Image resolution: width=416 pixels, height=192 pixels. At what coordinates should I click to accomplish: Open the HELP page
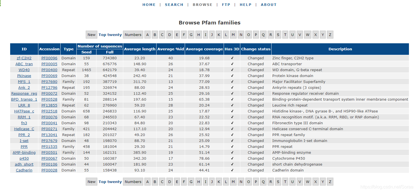[245, 5]
